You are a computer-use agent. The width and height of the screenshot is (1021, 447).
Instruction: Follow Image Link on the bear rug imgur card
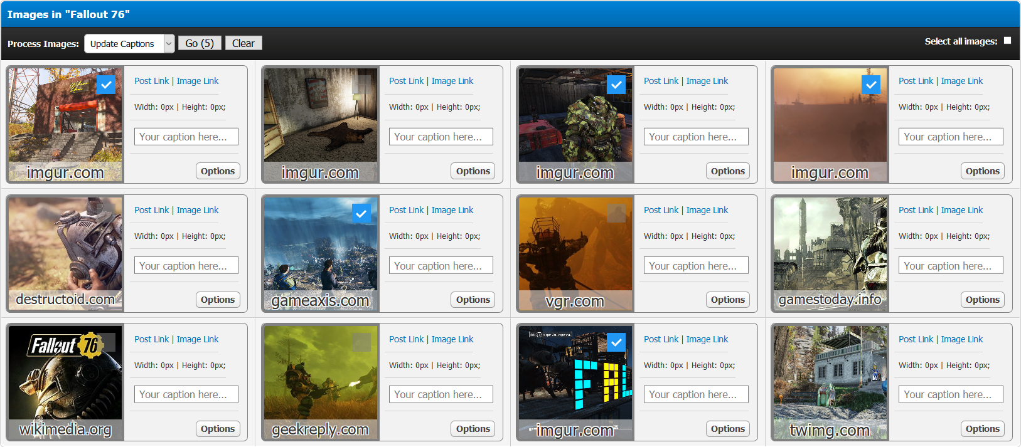tap(452, 81)
